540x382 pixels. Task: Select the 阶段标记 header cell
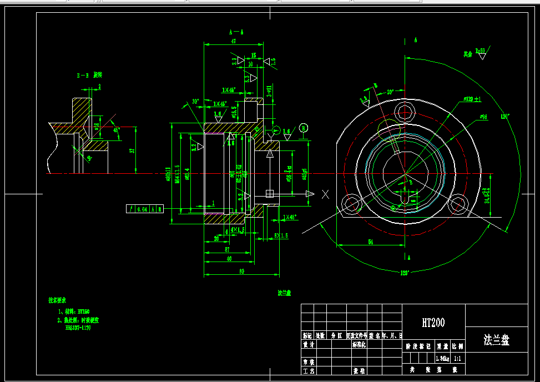coord(418,347)
